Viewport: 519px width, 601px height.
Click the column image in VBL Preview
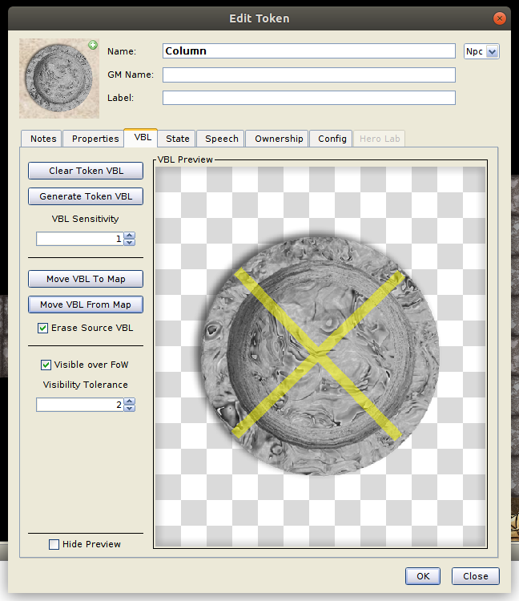click(x=319, y=355)
